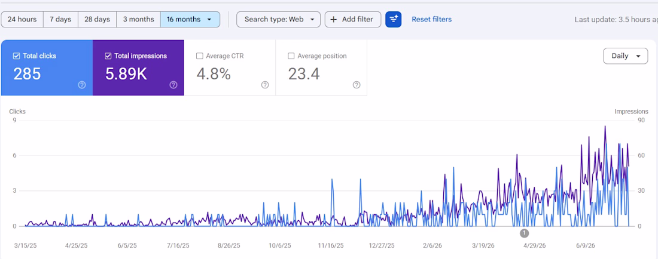Select the 24 hours date range
The image size is (658, 259).
tap(22, 19)
